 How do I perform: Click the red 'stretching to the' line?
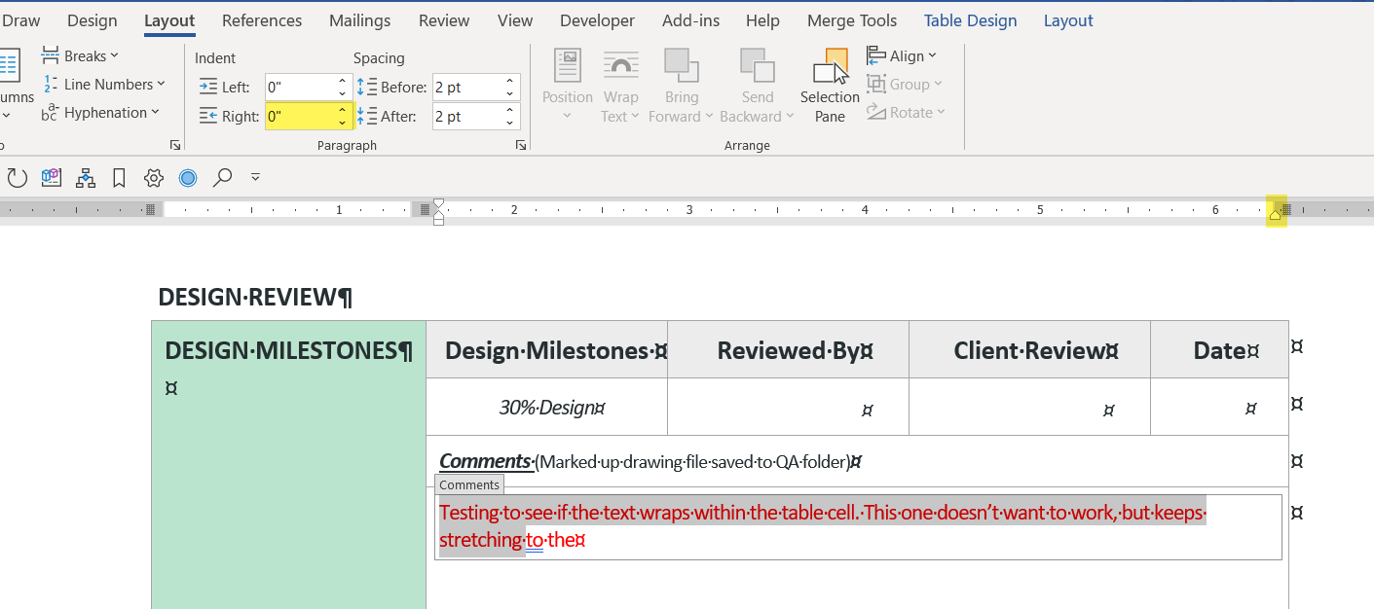click(512, 540)
